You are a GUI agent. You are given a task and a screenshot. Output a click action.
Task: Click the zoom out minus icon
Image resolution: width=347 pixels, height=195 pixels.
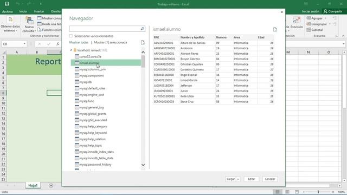pos(304,192)
